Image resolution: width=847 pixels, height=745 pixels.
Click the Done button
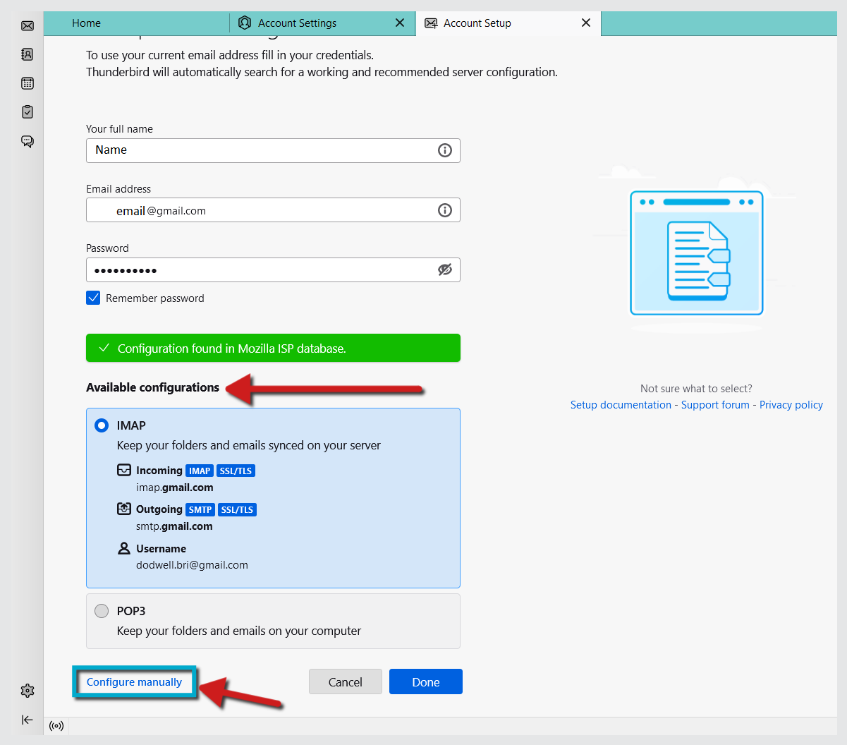[x=426, y=682]
